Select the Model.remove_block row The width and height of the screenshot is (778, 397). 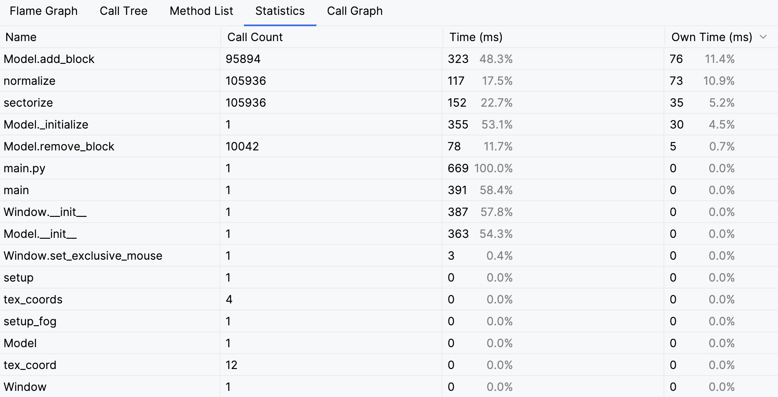tap(59, 146)
